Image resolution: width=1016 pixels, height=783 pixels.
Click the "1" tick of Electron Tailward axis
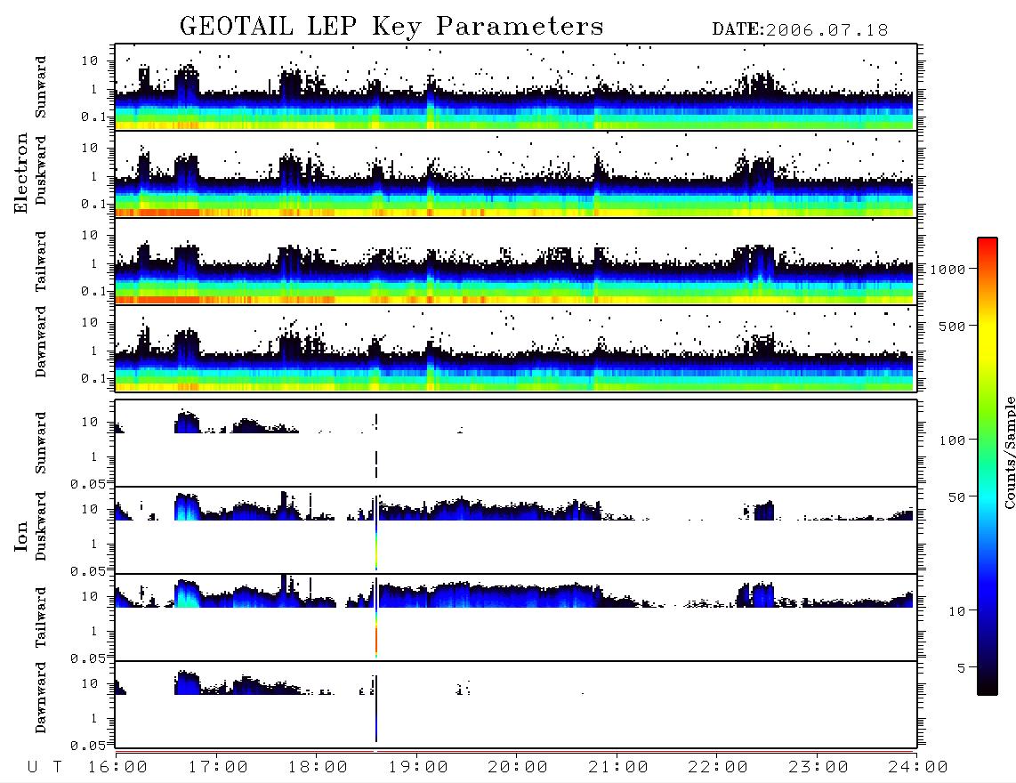tap(94, 263)
